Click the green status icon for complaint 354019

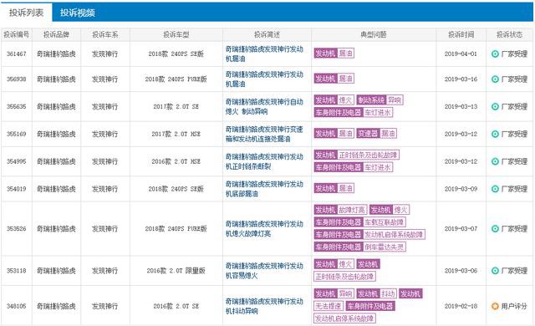coord(495,189)
